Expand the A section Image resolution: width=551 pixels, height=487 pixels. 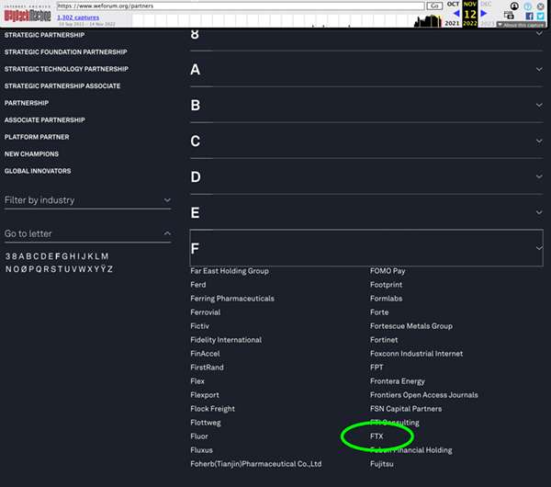[x=366, y=69]
